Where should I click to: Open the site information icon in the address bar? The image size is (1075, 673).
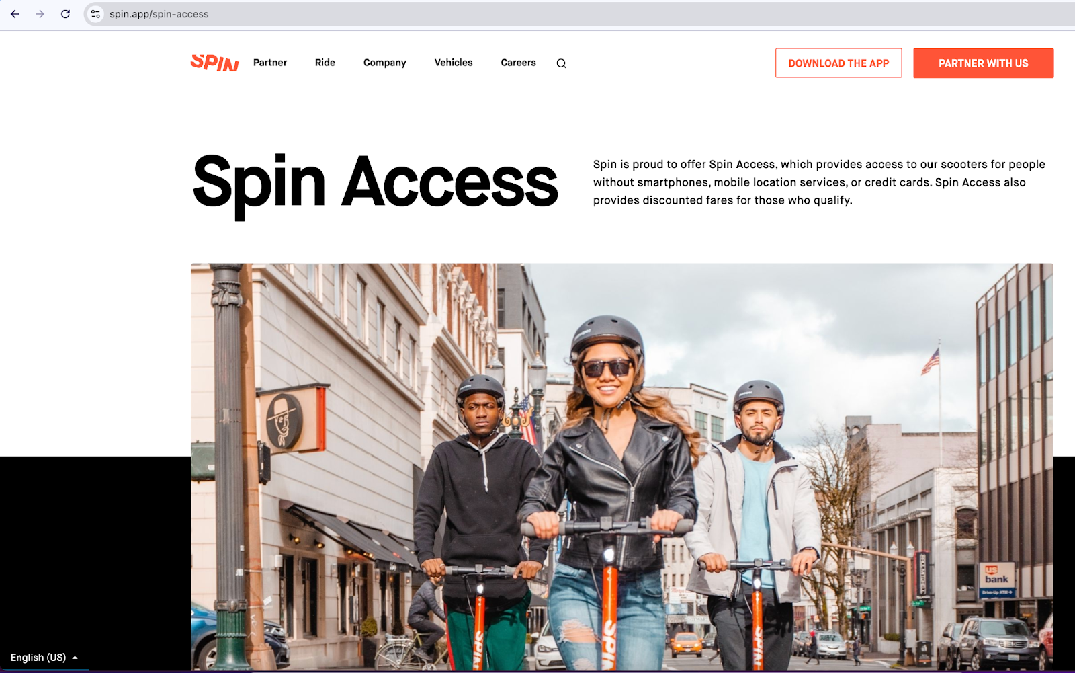(96, 14)
